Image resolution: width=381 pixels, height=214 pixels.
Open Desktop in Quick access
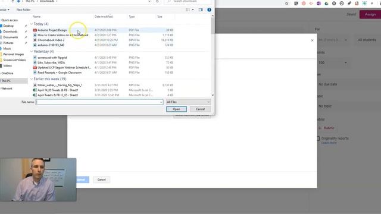tap(8, 26)
